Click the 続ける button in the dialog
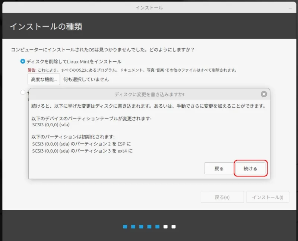This screenshot has height=241, width=298. click(250, 169)
